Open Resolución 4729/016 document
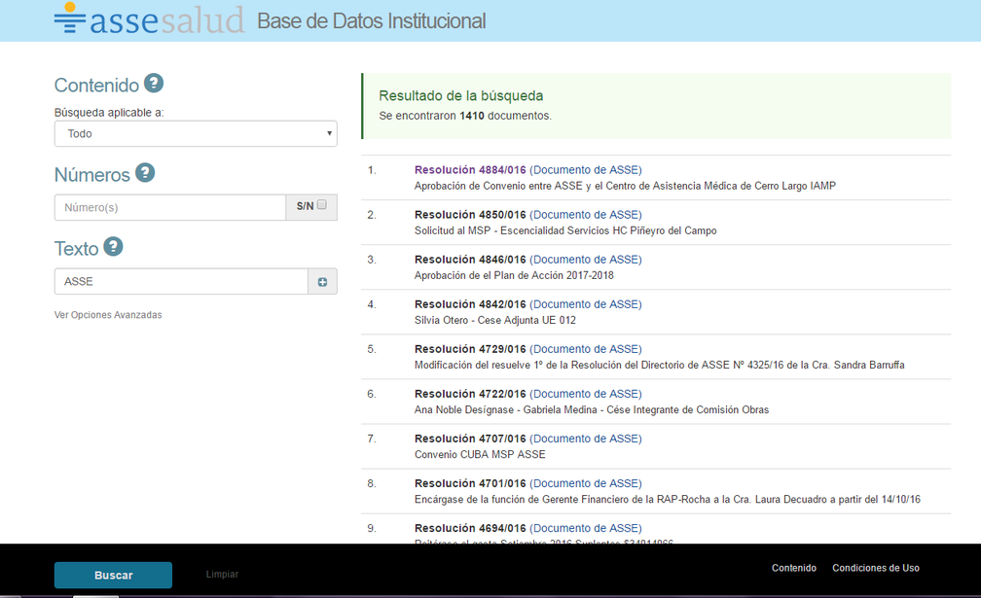 [x=528, y=349]
